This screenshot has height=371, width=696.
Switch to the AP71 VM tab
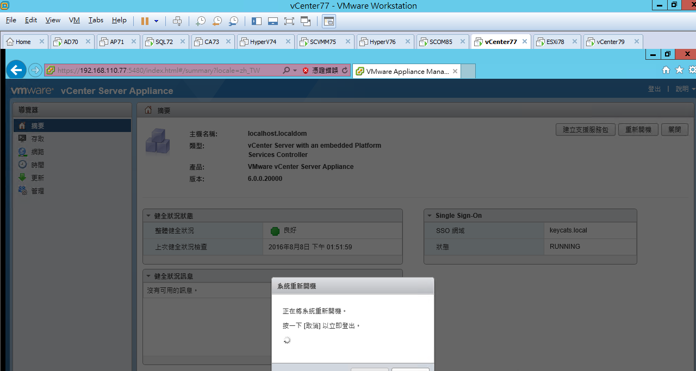pos(119,42)
